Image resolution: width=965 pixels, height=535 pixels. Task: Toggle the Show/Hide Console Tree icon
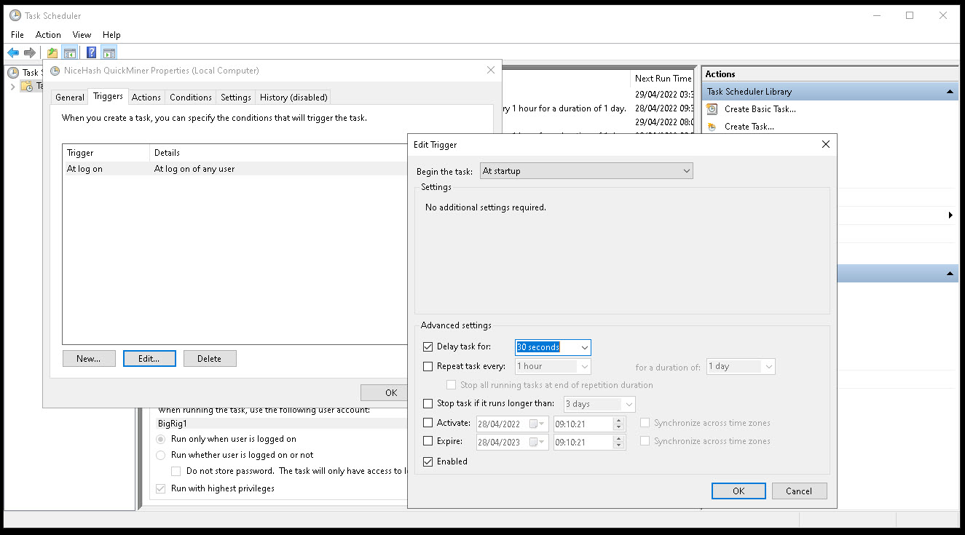(70, 52)
